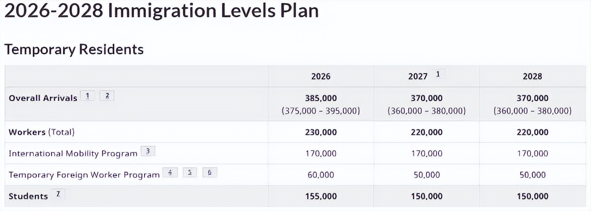Select the 2028 column header
The image size is (591, 211).
[532, 76]
